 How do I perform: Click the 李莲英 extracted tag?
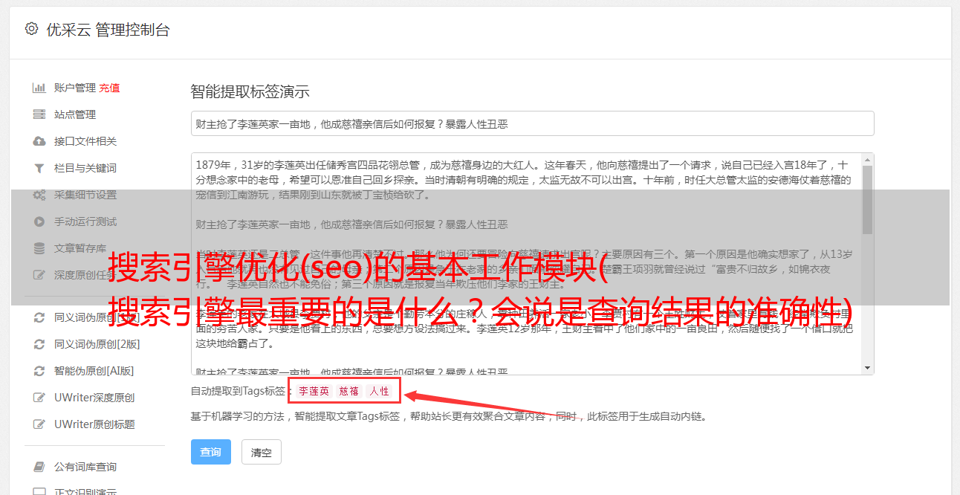point(314,391)
